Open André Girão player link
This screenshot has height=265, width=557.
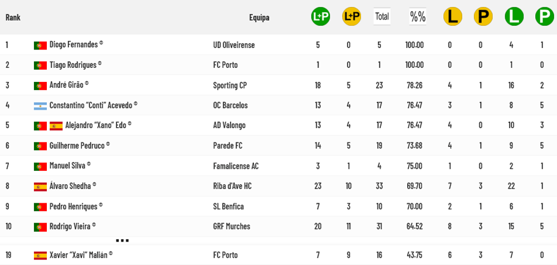pos(66,85)
